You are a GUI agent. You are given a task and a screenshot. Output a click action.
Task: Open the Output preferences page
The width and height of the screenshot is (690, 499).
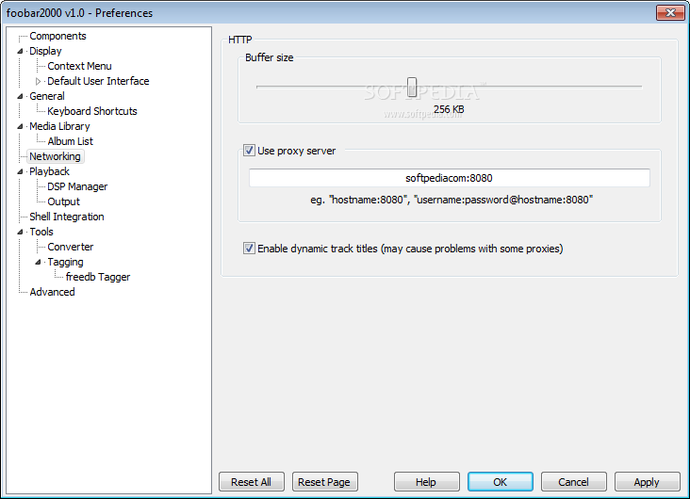(64, 201)
